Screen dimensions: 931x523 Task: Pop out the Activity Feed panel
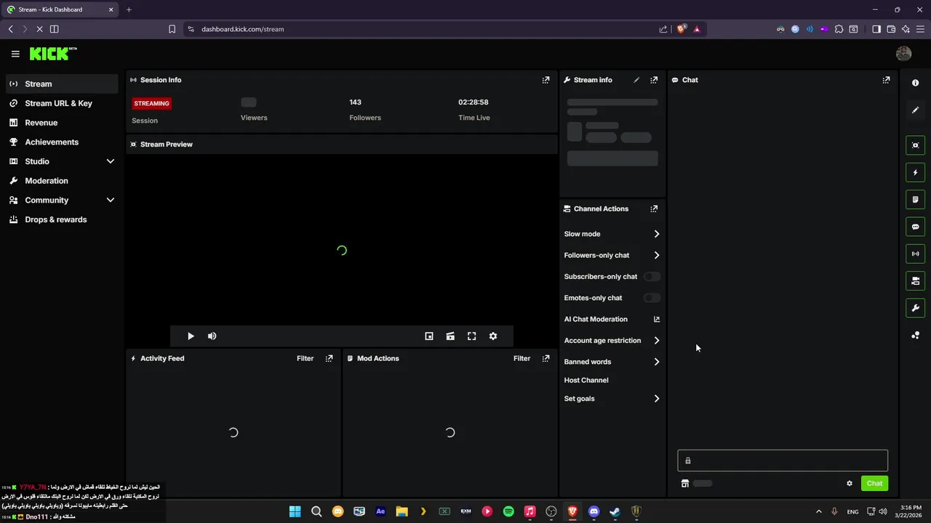(329, 358)
